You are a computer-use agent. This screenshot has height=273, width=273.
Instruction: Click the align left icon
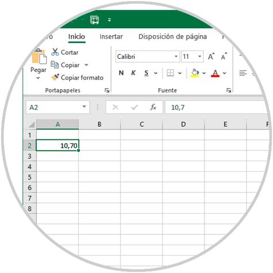click(243, 73)
